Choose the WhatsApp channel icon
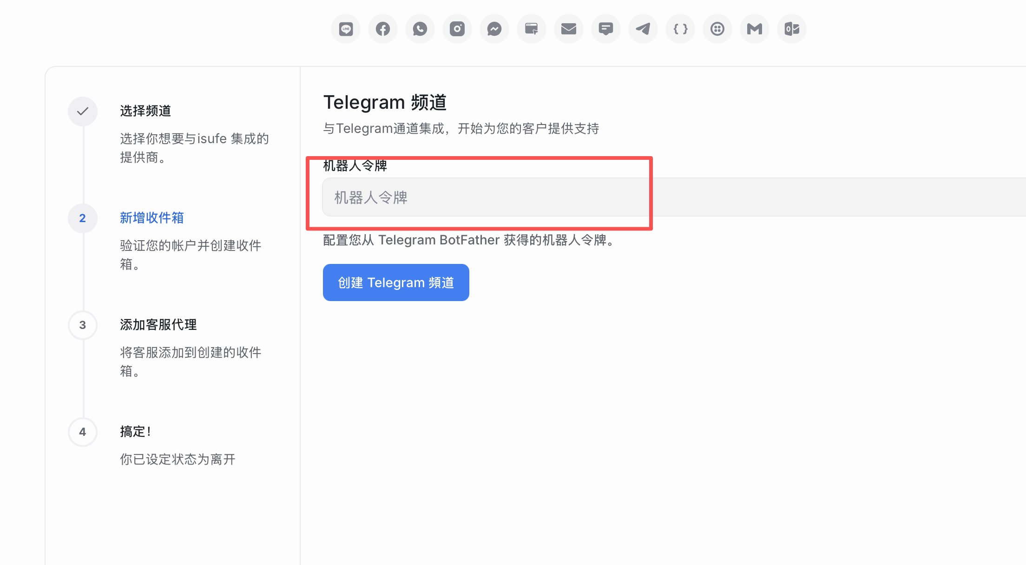Viewport: 1026px width, 565px height. 420,29
